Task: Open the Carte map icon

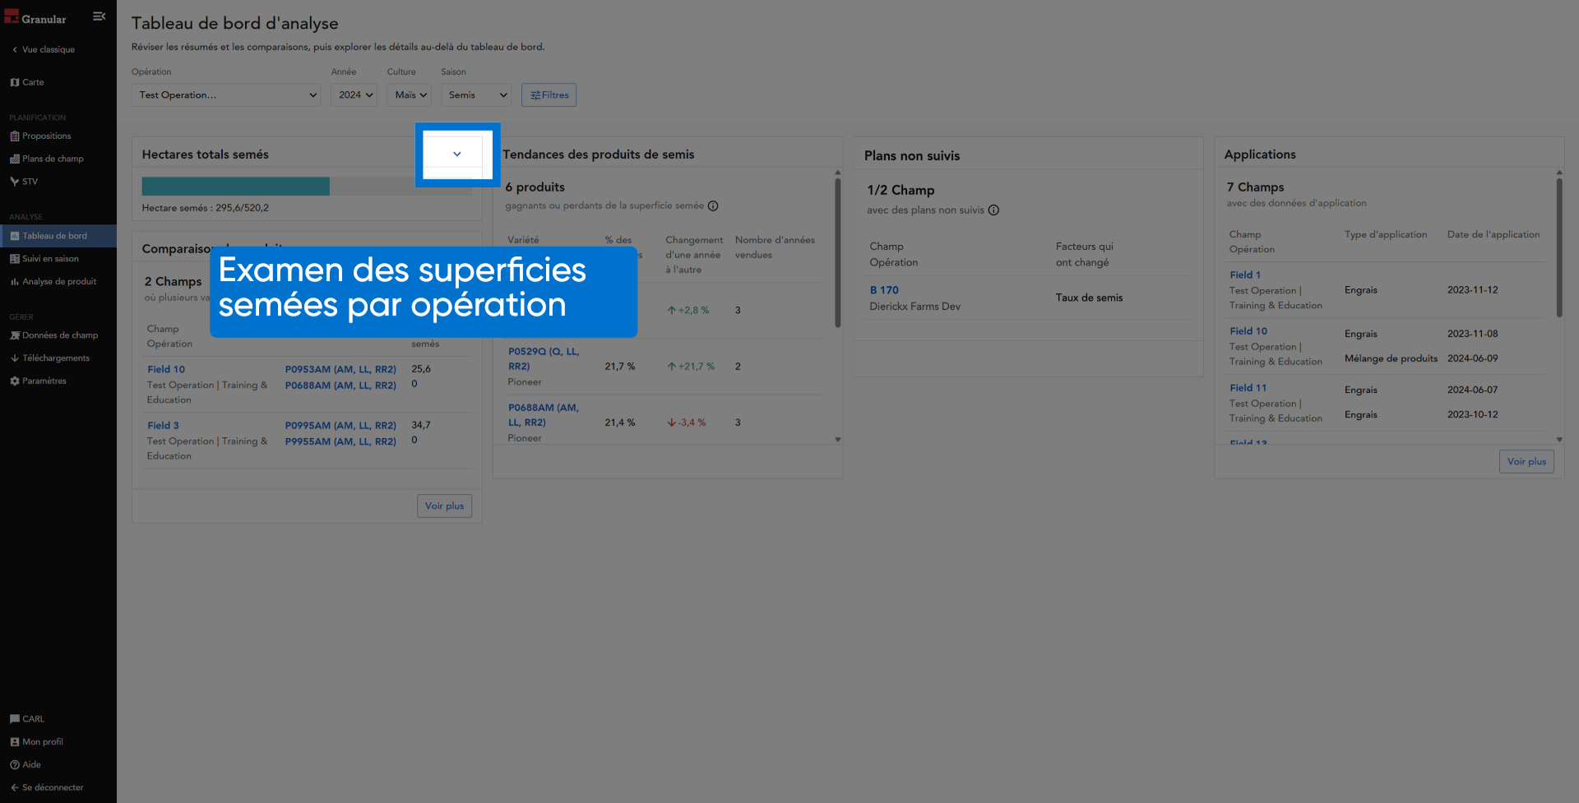Action: click(14, 82)
